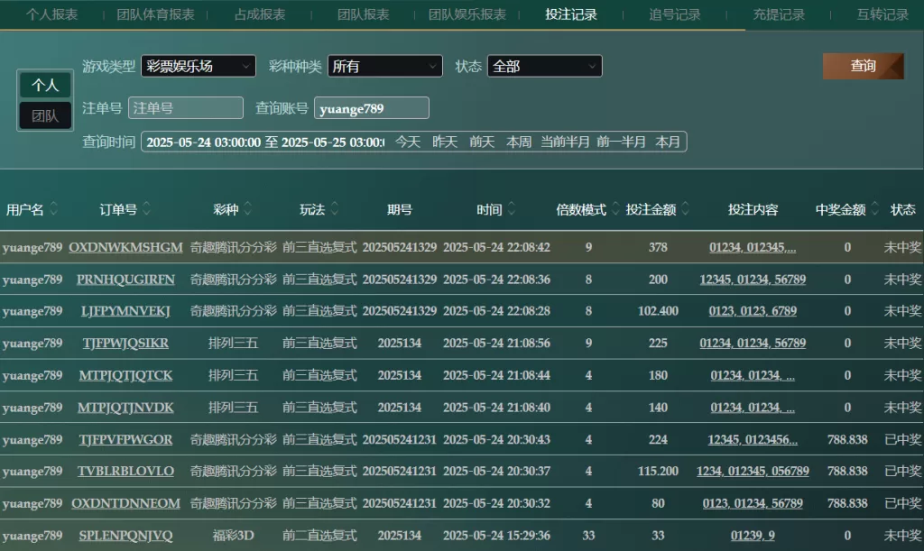The height and width of the screenshot is (551, 924).
Task: Choose 前天 time shortcut
Action: click(482, 142)
